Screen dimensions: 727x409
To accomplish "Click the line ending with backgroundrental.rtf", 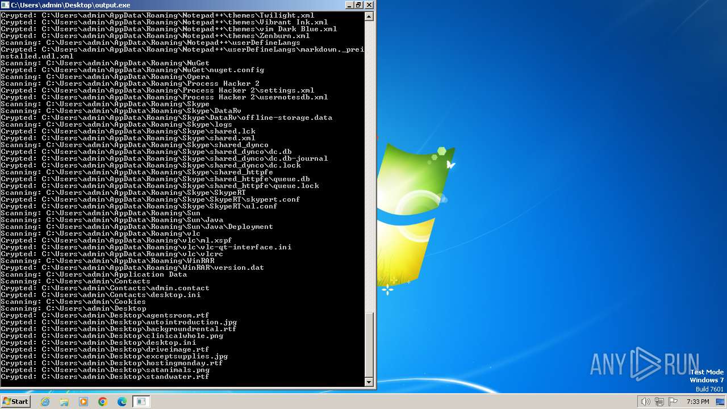I will (119, 329).
